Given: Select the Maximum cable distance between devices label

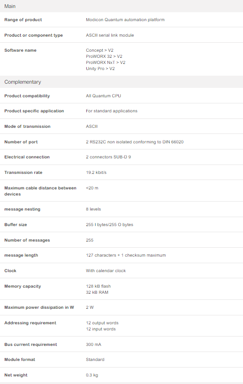Looking at the screenshot, I should coord(40,191).
